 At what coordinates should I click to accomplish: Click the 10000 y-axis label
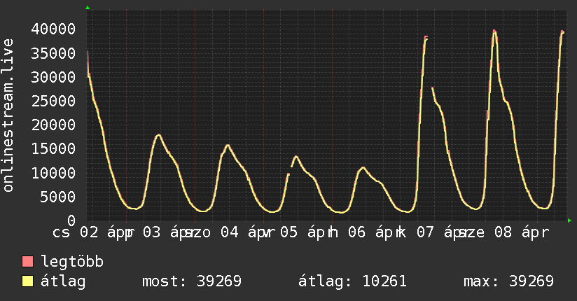tap(53, 173)
